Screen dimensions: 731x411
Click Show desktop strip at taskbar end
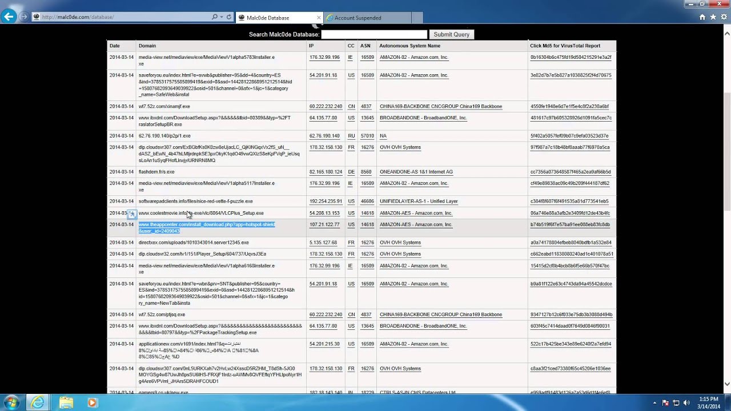728,403
